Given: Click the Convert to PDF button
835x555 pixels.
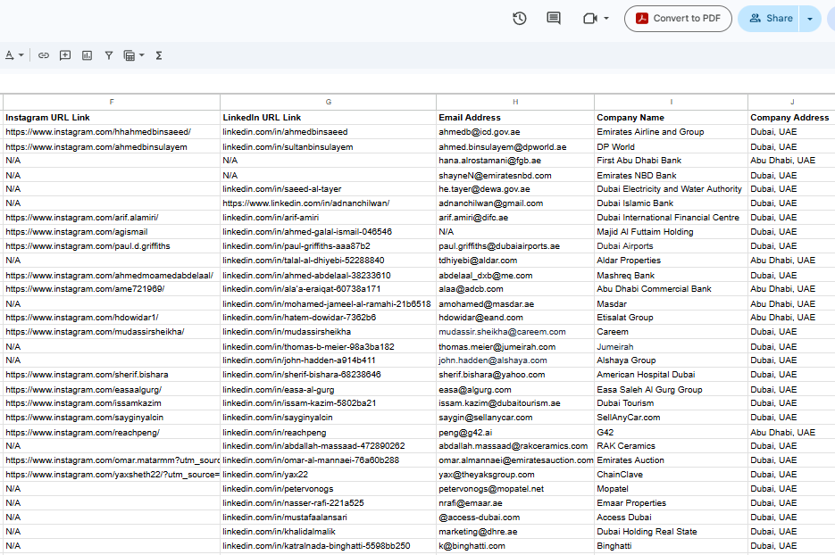Looking at the screenshot, I should 678,19.
